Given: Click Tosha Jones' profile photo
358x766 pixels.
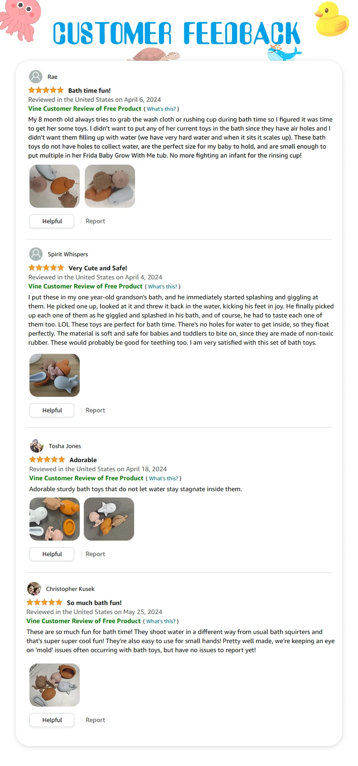Looking at the screenshot, I should (36, 446).
